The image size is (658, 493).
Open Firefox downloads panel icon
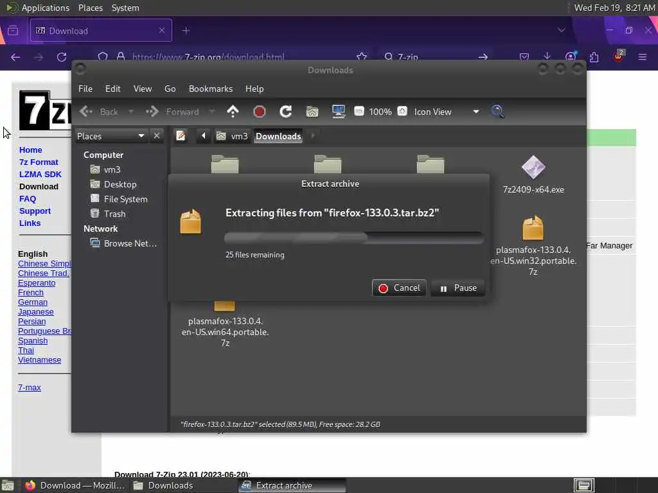click(547, 56)
